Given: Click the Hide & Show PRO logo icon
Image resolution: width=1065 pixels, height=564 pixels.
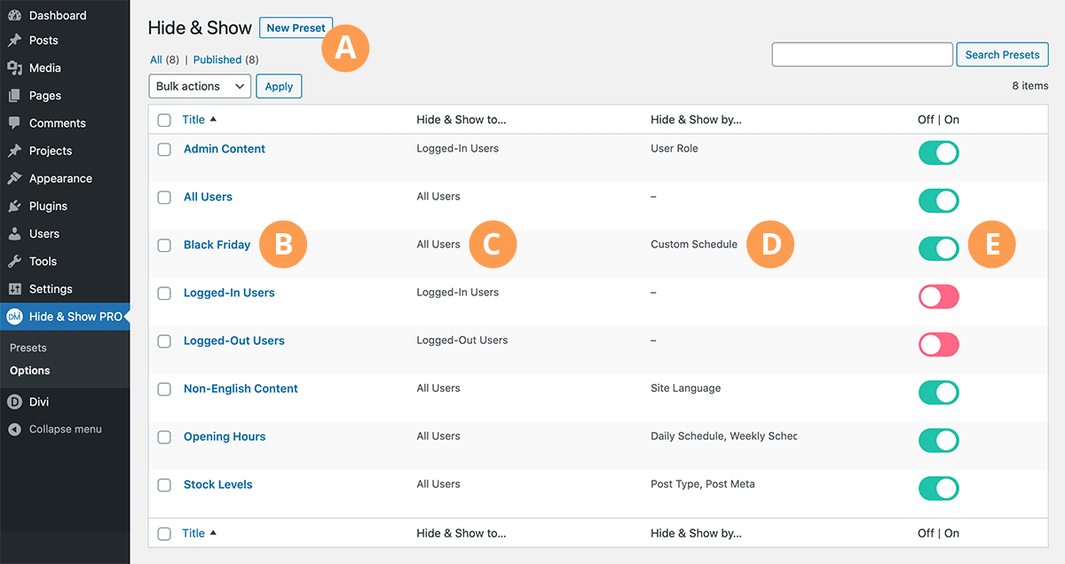Looking at the screenshot, I should point(14,317).
